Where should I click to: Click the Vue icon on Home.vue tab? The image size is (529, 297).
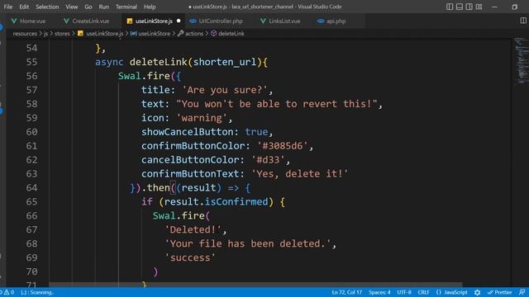coord(14,21)
